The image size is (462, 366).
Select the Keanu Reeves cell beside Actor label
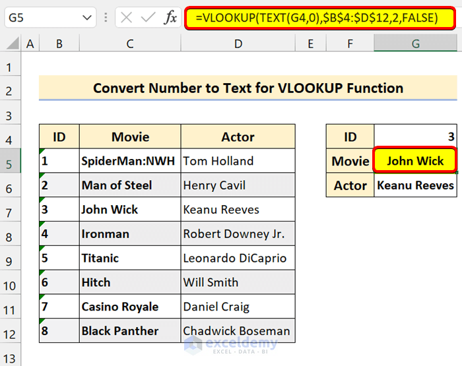415,185
